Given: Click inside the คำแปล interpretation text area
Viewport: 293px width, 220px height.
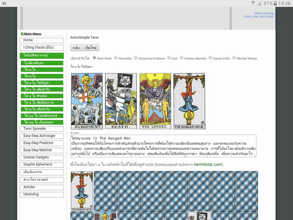Looking at the screenshot, I should pos(163,146).
